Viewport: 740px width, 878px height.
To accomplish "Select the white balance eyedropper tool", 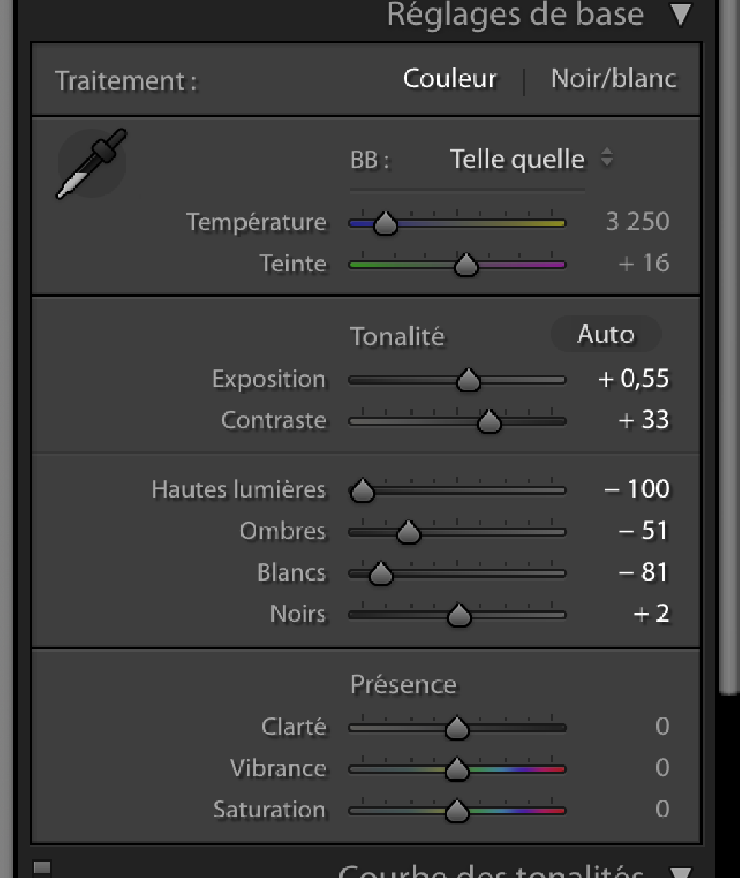I will [x=91, y=164].
